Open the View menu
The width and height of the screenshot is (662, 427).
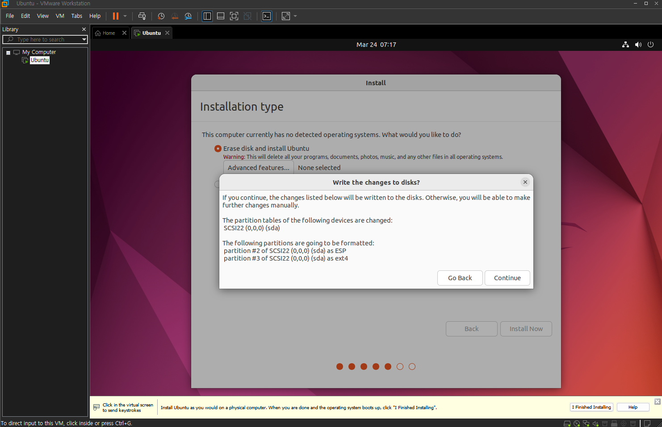tap(43, 16)
